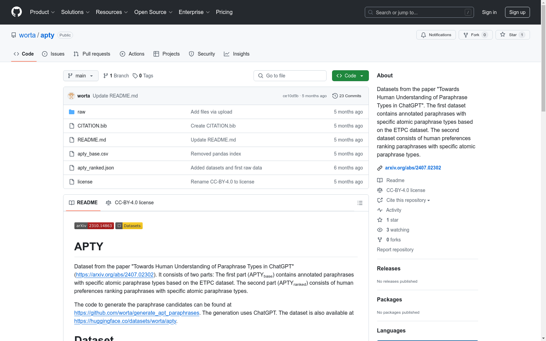Click the worta avatar in commit header

tap(71, 96)
